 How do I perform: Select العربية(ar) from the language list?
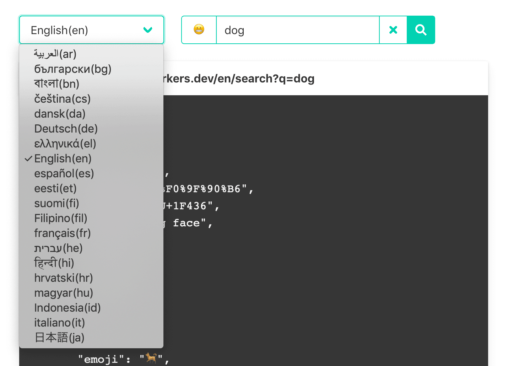[x=55, y=54]
